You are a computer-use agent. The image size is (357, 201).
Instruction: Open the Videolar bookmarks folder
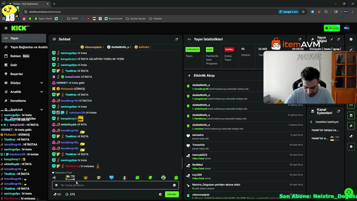[x=155, y=19]
